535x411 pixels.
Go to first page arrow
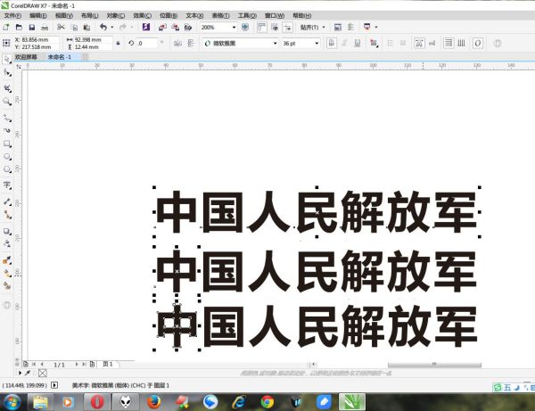(34, 365)
